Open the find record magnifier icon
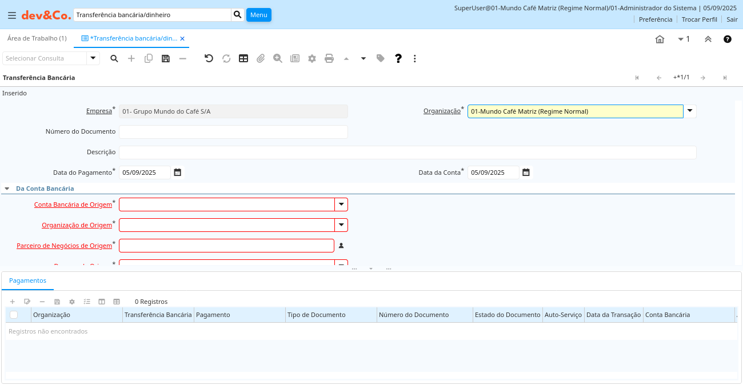743x385 pixels. click(x=114, y=58)
